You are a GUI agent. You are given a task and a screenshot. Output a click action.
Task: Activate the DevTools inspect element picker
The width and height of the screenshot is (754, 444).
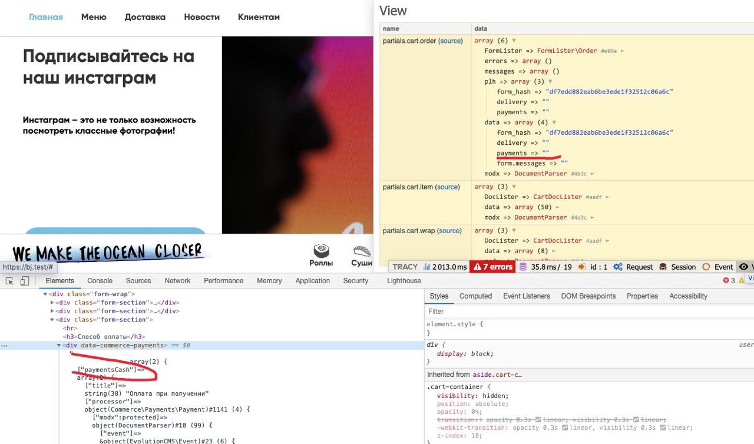pos(10,281)
